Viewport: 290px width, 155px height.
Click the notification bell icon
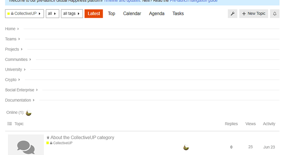[x=274, y=14]
